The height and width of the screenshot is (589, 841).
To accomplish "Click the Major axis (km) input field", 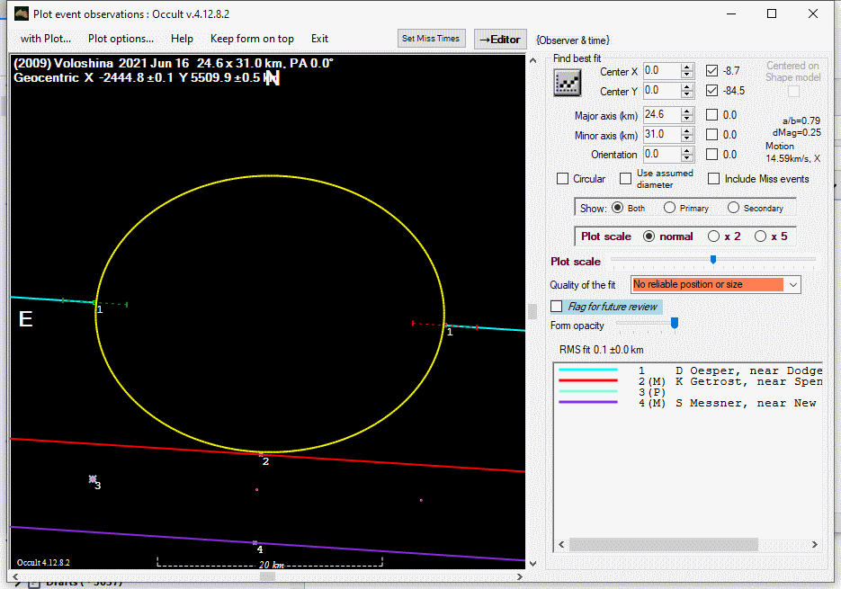I will point(660,115).
